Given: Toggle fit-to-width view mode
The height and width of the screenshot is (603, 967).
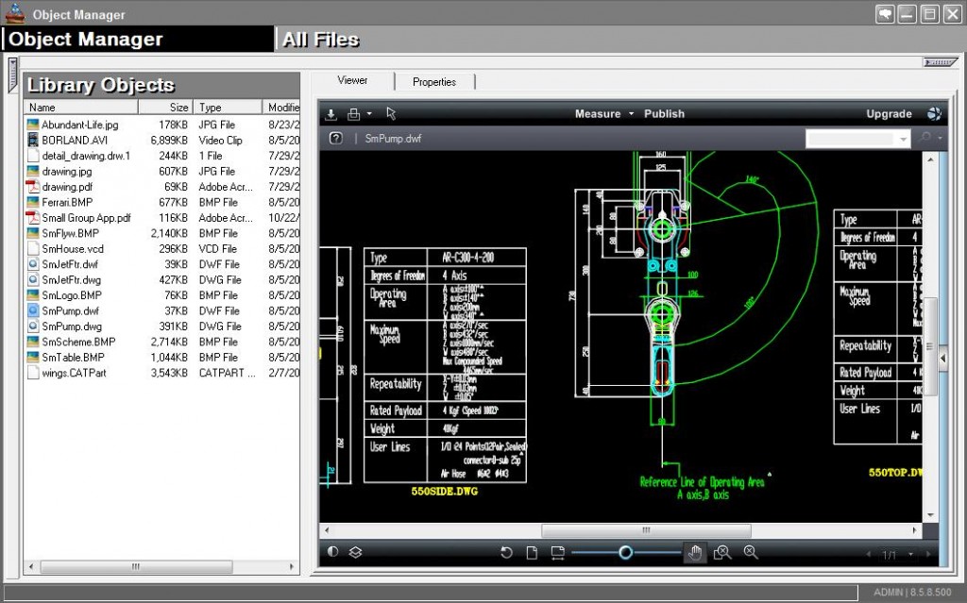Looking at the screenshot, I should click(x=557, y=552).
